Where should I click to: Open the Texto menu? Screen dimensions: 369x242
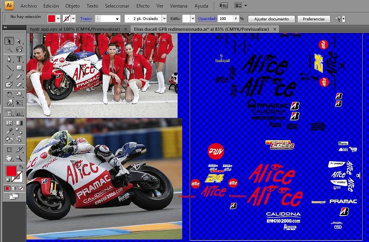92,6
